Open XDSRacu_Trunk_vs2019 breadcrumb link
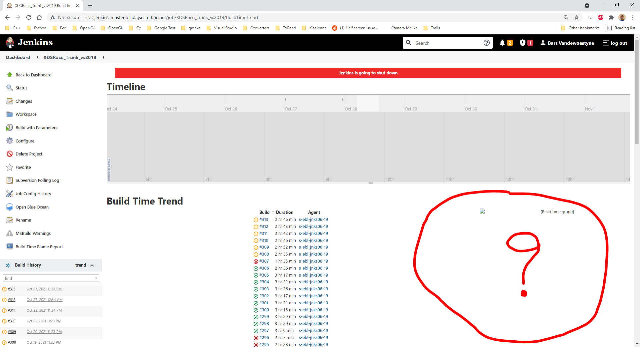 pos(70,57)
